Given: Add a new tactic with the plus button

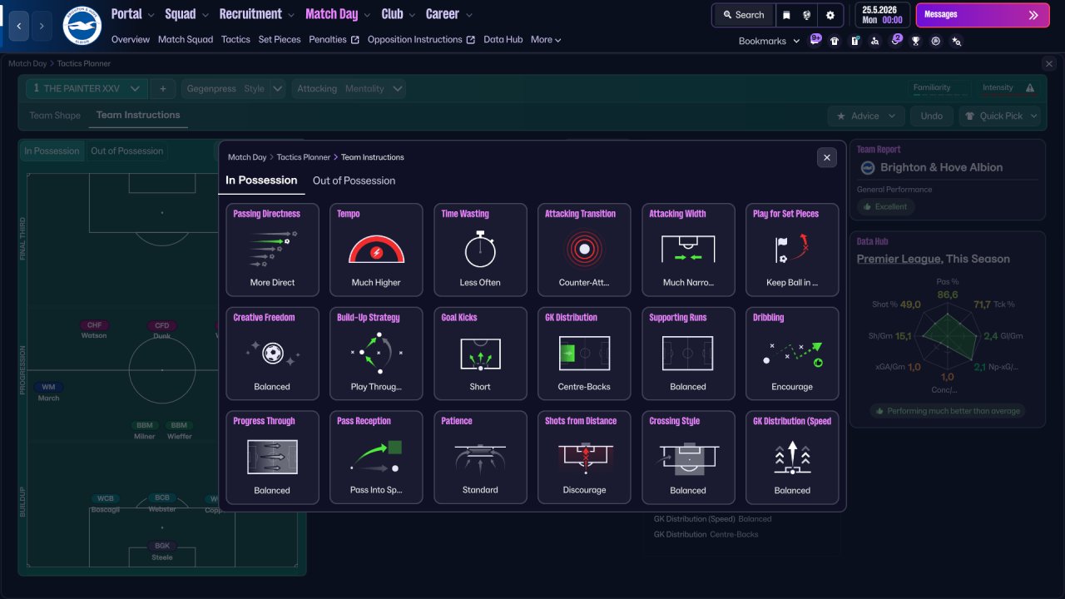Looking at the screenshot, I should pyautogui.click(x=162, y=88).
